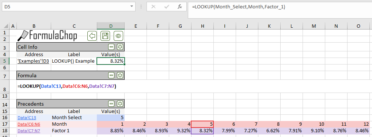Click the FormulaChop logo
The height and width of the screenshot is (137, 372).
click(48, 36)
